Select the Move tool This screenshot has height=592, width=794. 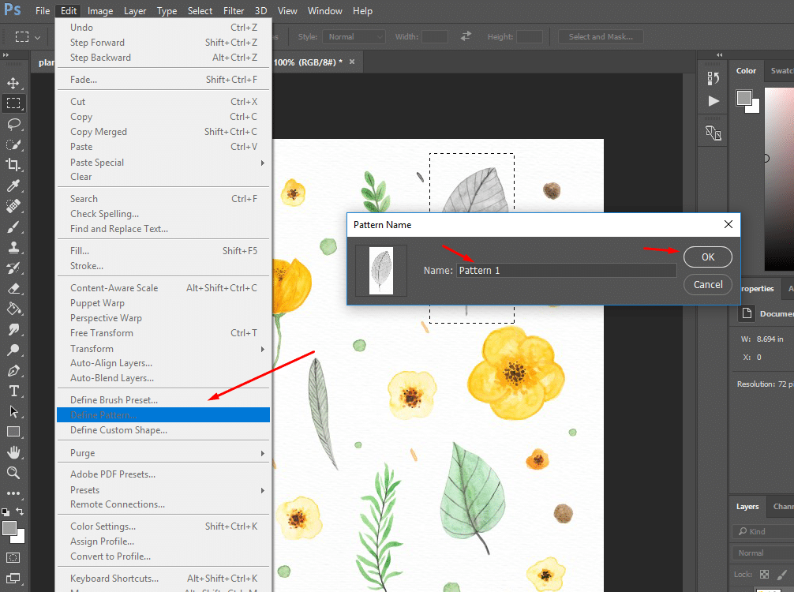13,84
